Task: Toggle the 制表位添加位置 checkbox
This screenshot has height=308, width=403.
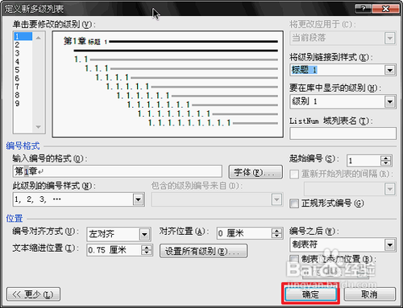Action: (x=294, y=259)
